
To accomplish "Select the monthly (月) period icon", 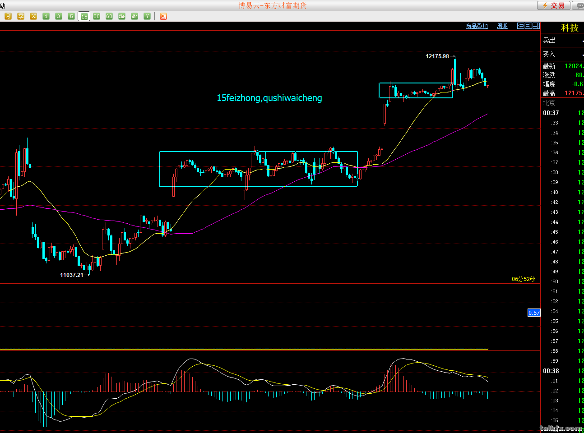I will 8,16.
